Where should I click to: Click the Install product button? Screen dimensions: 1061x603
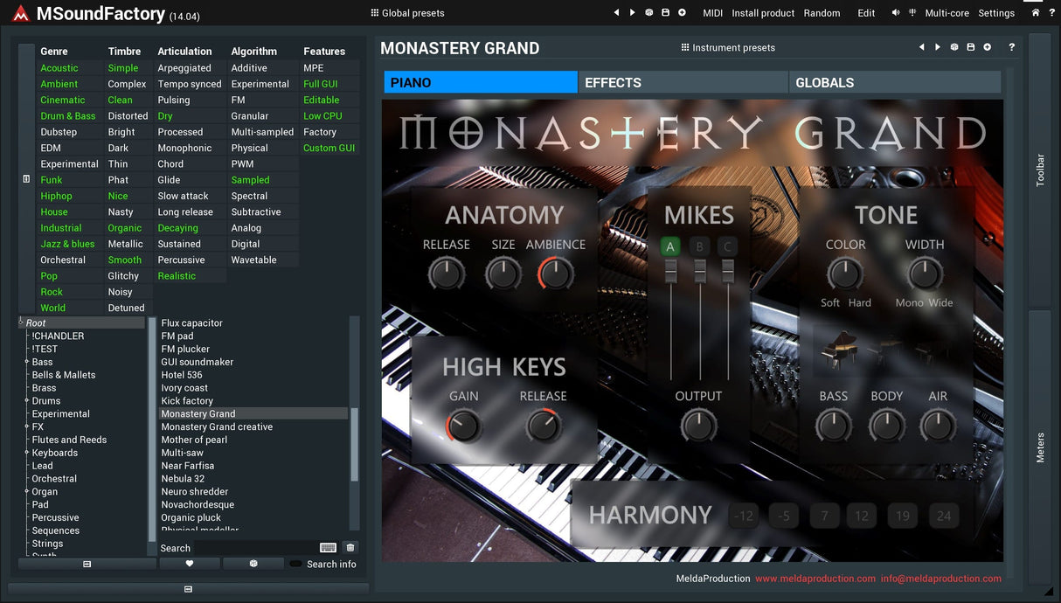[x=763, y=13]
